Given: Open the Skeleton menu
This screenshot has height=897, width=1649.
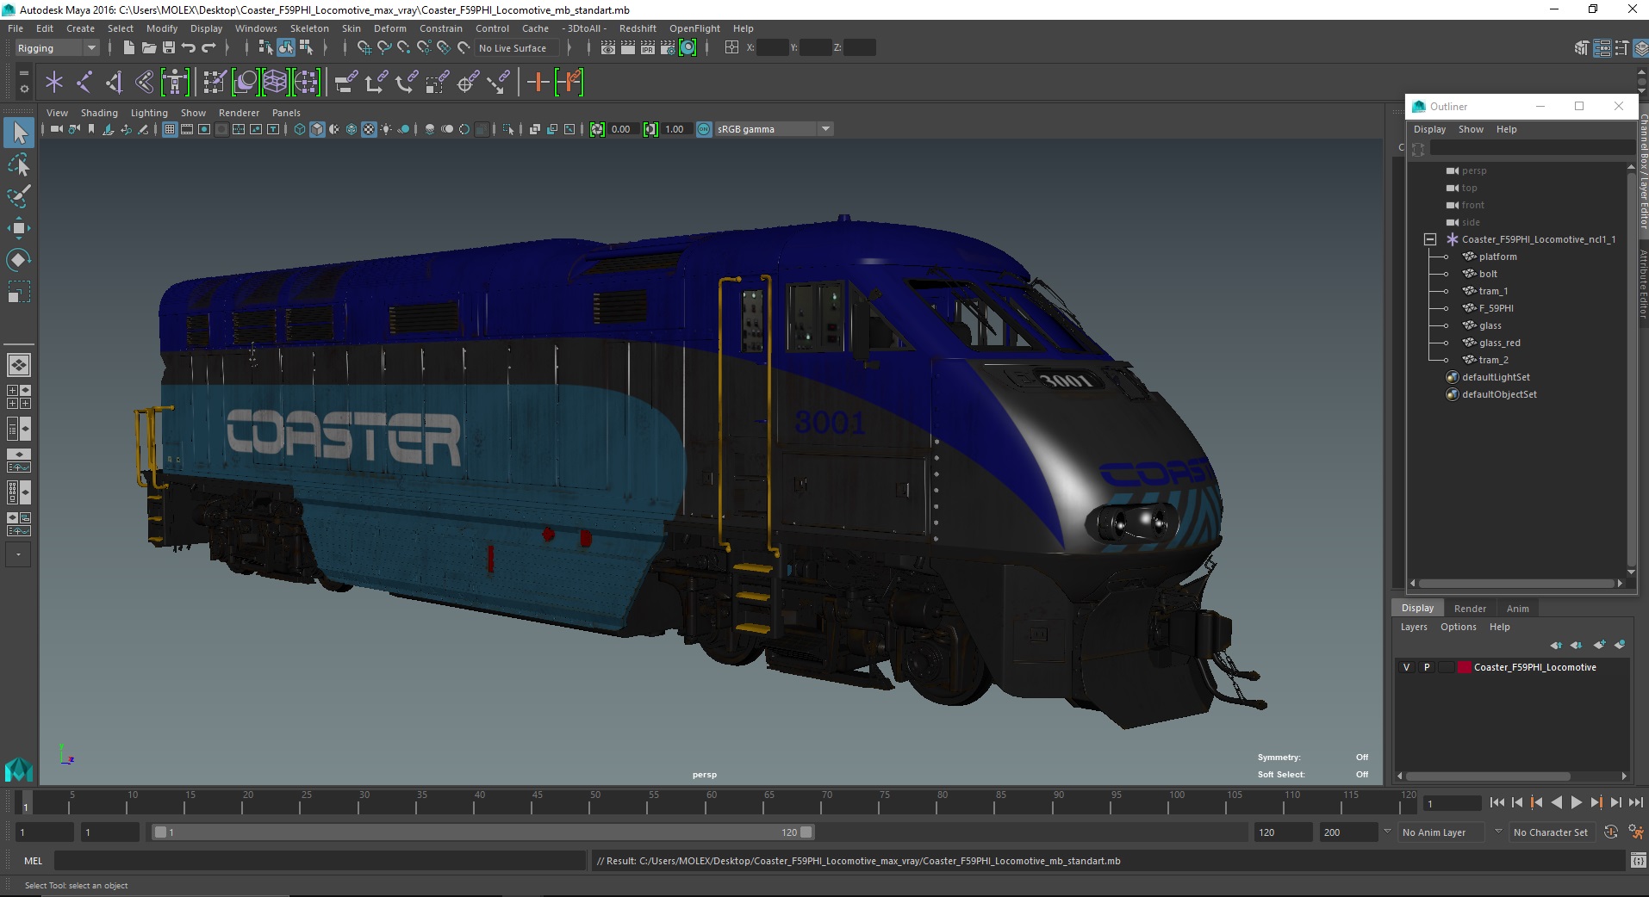Looking at the screenshot, I should [309, 28].
